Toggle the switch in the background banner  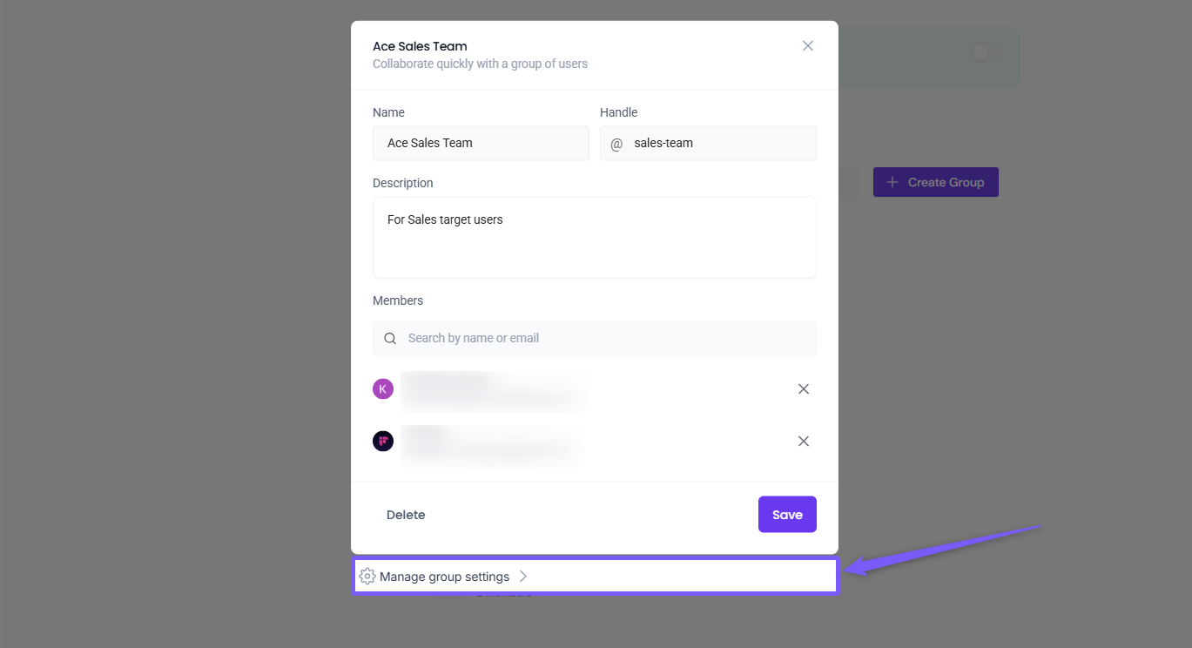(987, 53)
